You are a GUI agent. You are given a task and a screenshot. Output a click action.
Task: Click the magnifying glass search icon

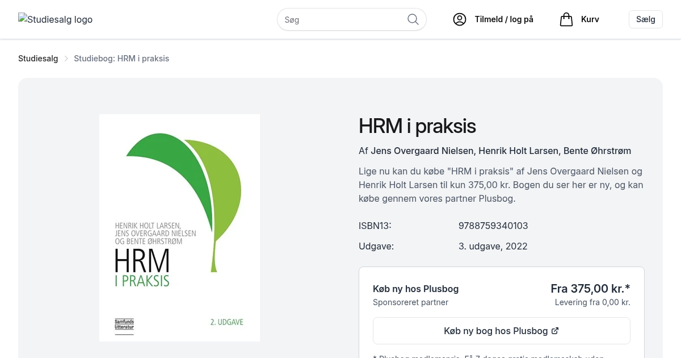[413, 19]
